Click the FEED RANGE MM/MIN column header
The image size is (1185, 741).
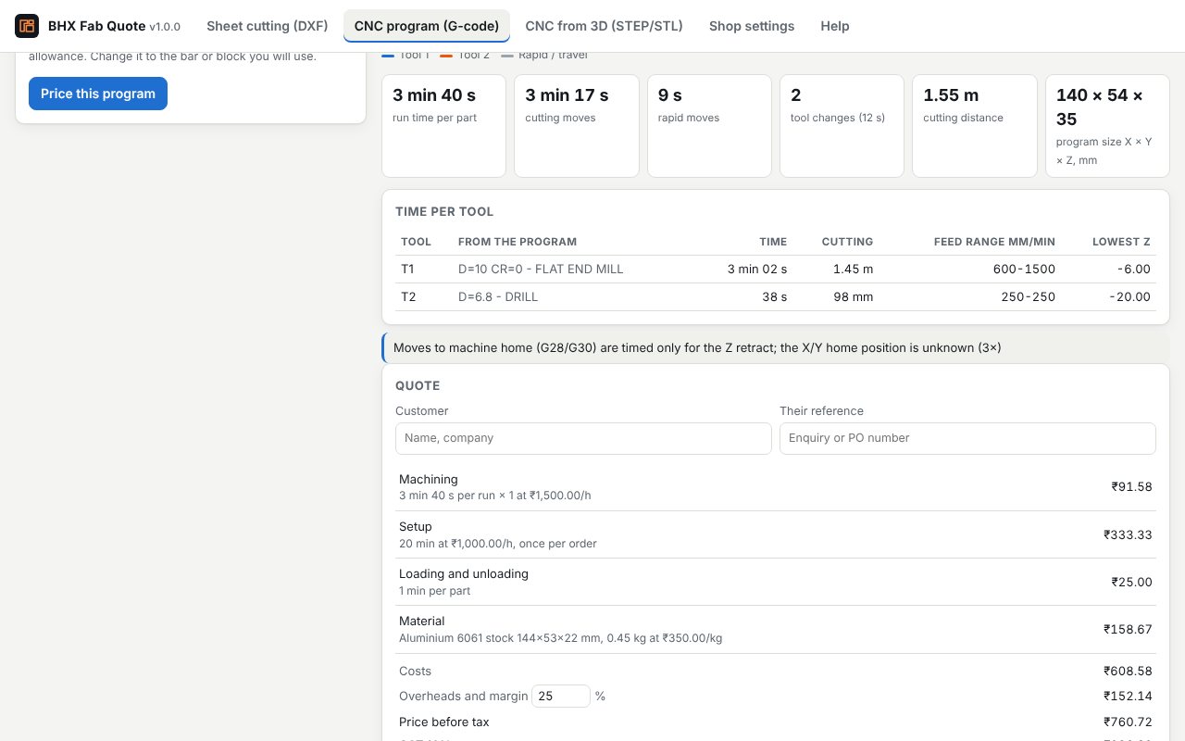(994, 242)
